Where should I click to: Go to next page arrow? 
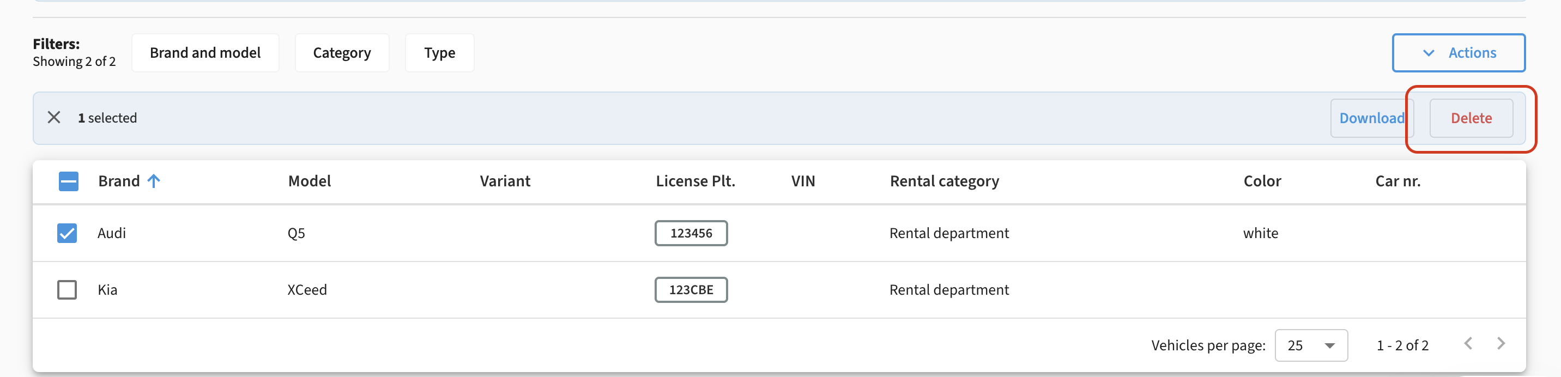click(1501, 344)
